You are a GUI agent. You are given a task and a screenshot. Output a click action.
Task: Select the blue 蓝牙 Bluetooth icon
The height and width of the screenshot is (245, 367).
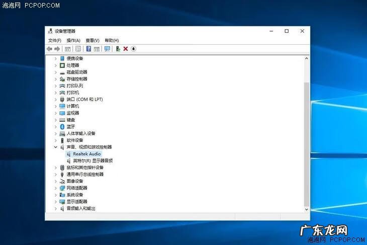click(62, 127)
